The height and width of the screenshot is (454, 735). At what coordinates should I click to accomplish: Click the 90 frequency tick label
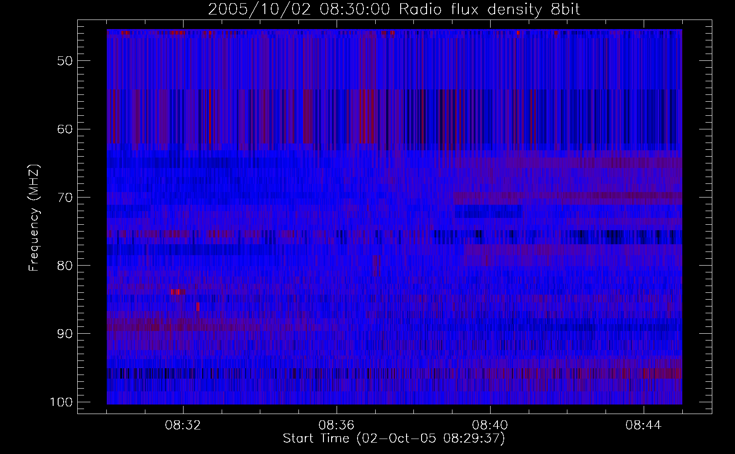[x=65, y=334]
